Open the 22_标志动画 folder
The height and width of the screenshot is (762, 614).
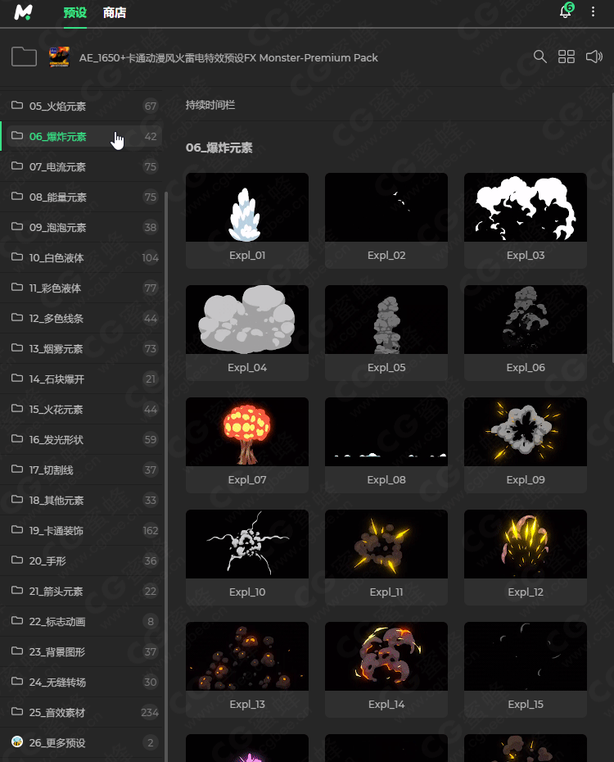(x=82, y=621)
